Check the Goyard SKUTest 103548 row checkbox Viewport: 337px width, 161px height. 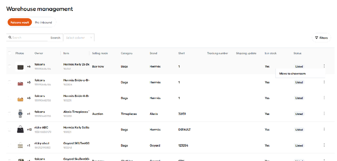(x=9, y=145)
